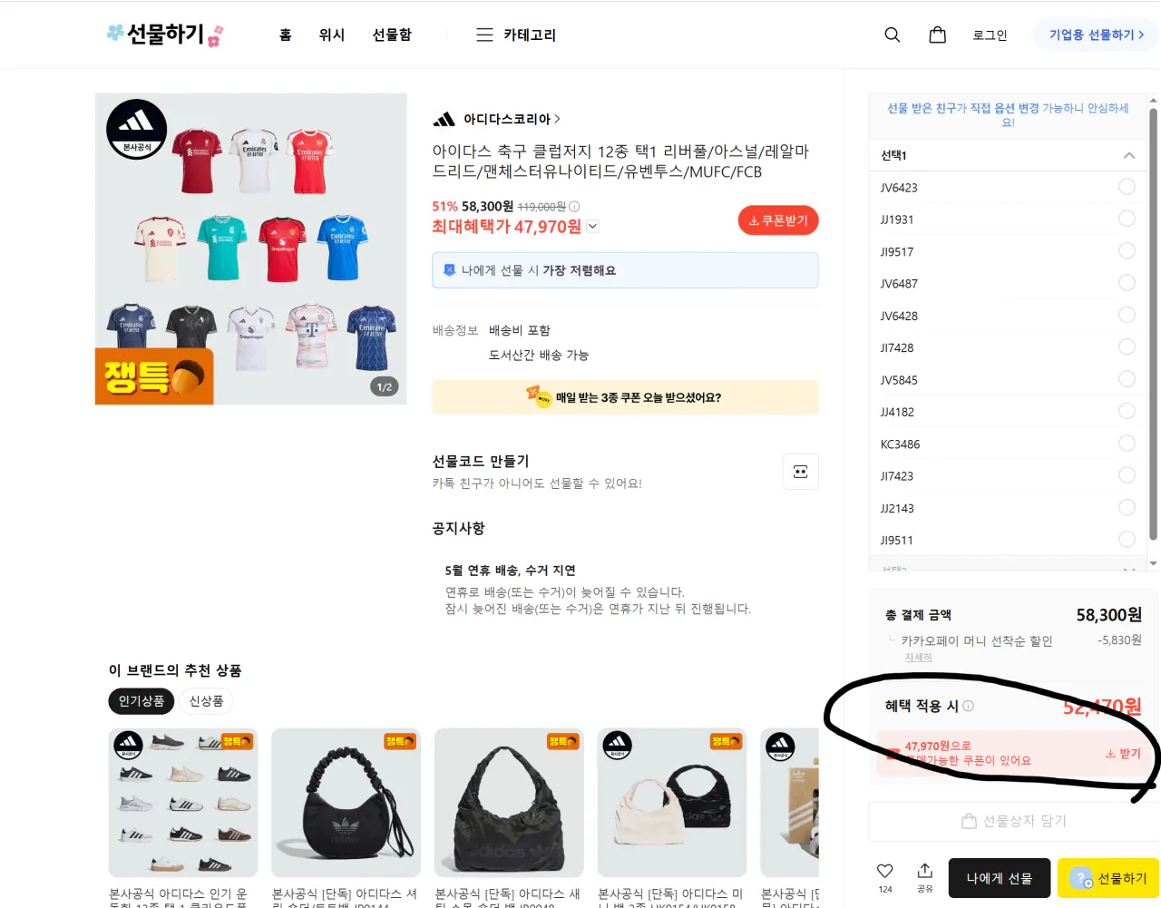
Task: Open the gift code QR icon
Action: [800, 471]
